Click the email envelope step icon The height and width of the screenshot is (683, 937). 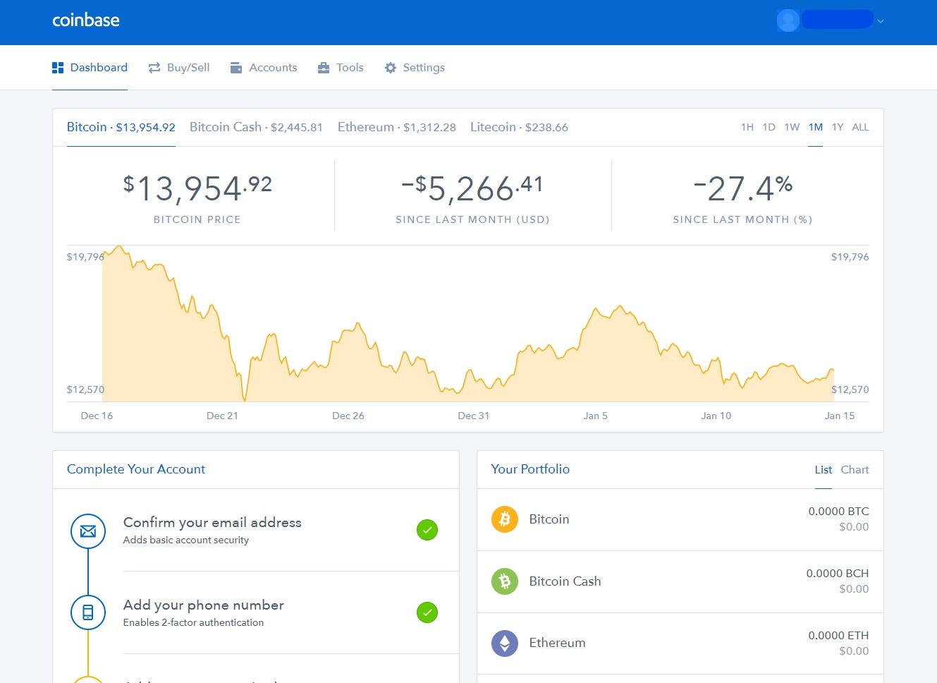(88, 531)
